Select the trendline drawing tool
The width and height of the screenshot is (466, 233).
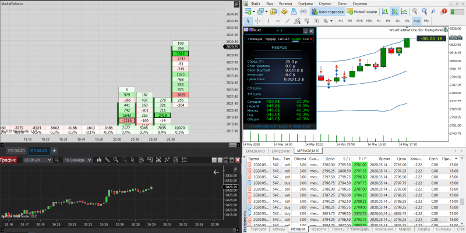[287, 21]
